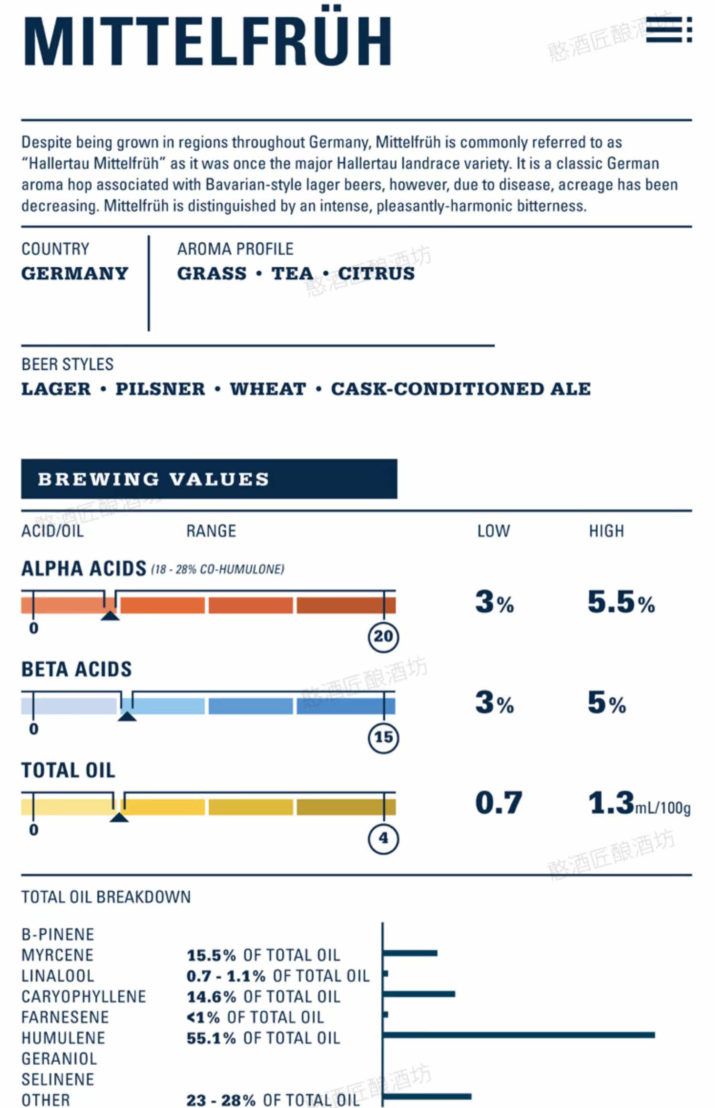Click the Caryophyllene oil breakdown bar
Viewport: 715px width, 1108px height.
pos(419,994)
